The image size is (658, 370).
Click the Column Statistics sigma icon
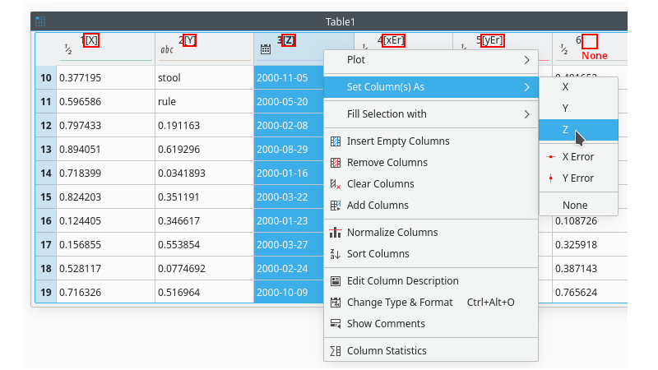pos(336,351)
